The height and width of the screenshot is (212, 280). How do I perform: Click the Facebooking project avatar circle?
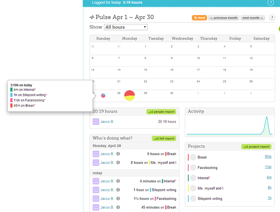pyautogui.click(x=193, y=168)
